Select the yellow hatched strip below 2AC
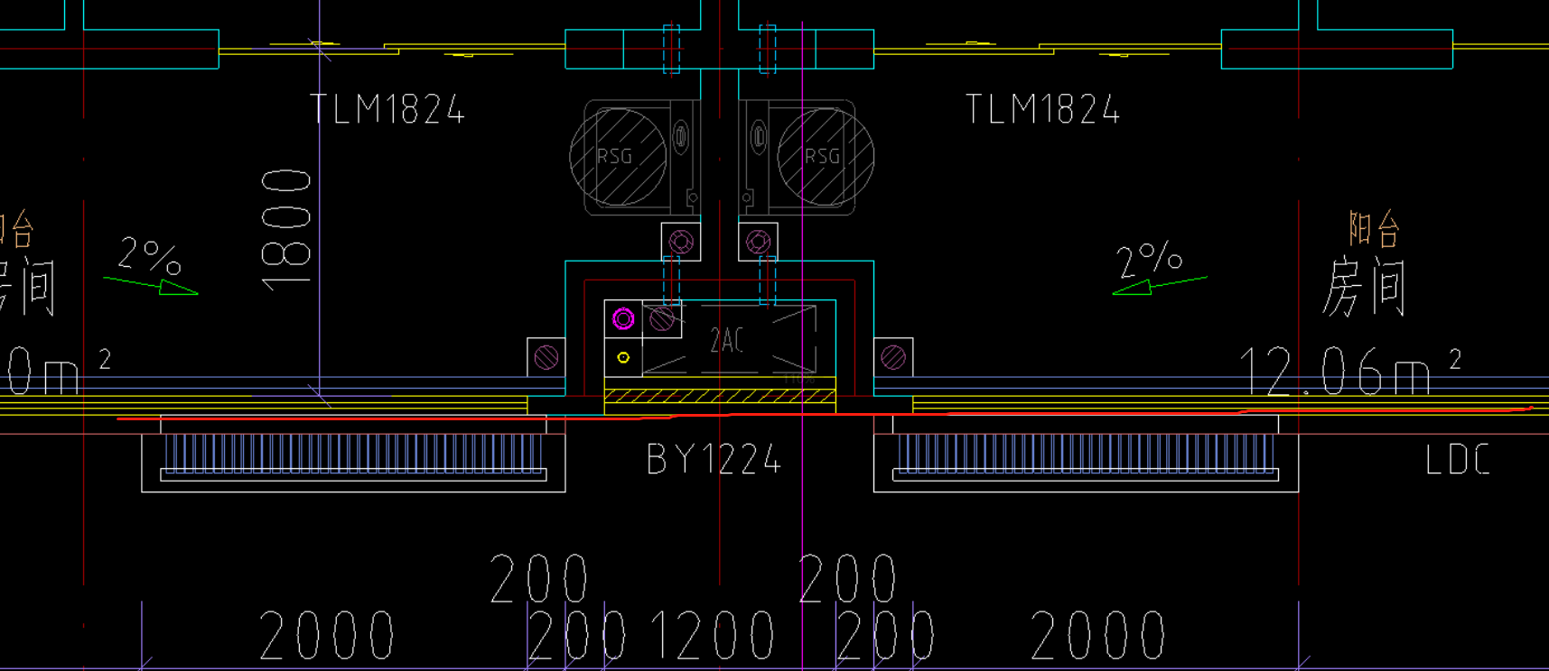This screenshot has height=671, width=1549. [720, 396]
